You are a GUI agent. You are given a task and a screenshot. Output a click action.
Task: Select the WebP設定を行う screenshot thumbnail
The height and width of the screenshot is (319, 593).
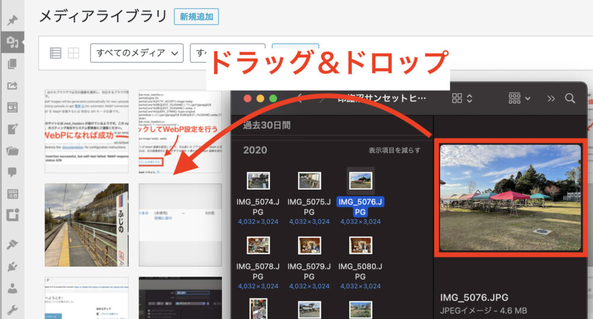pyautogui.click(x=180, y=131)
